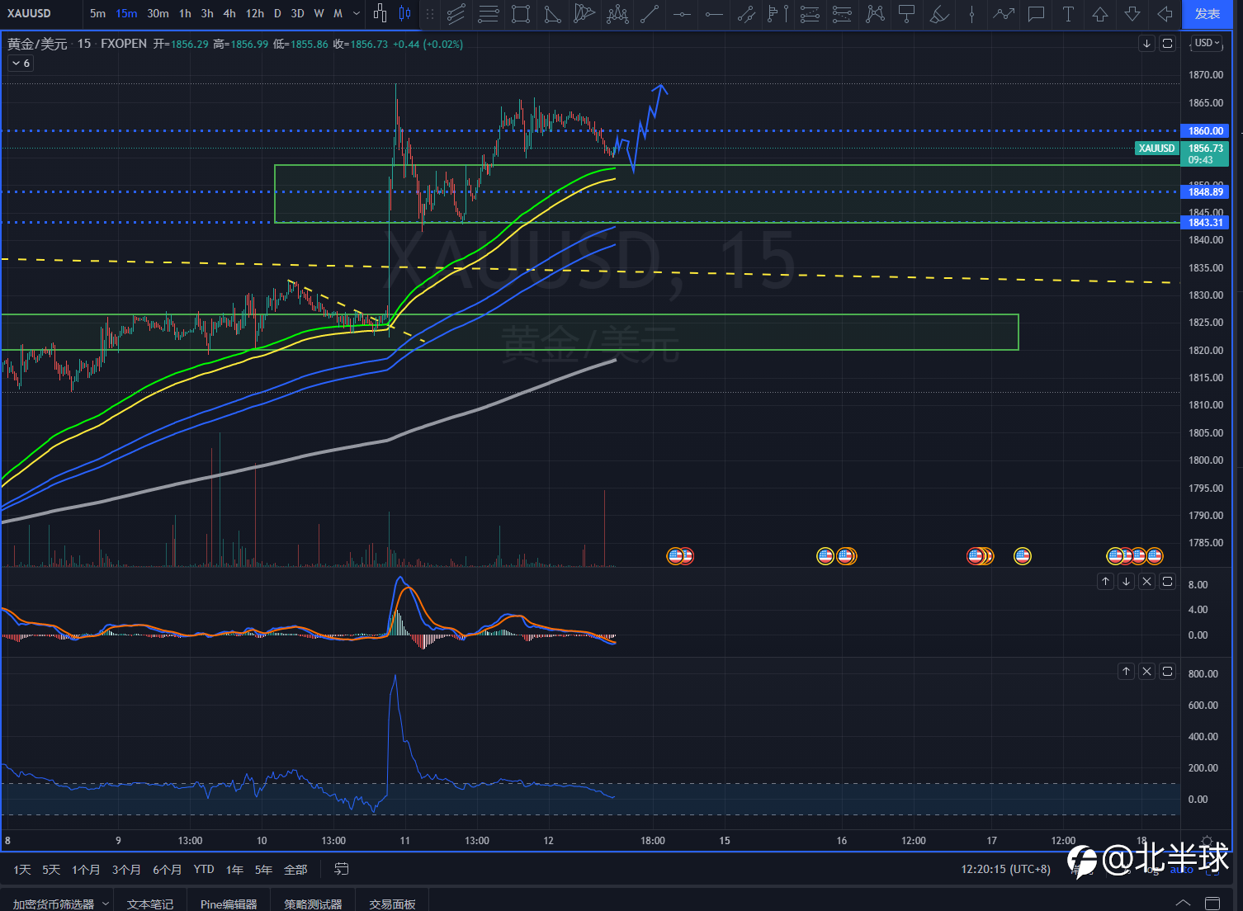Choose the arrow left mark tool
1243x911 pixels.
click(x=1165, y=13)
